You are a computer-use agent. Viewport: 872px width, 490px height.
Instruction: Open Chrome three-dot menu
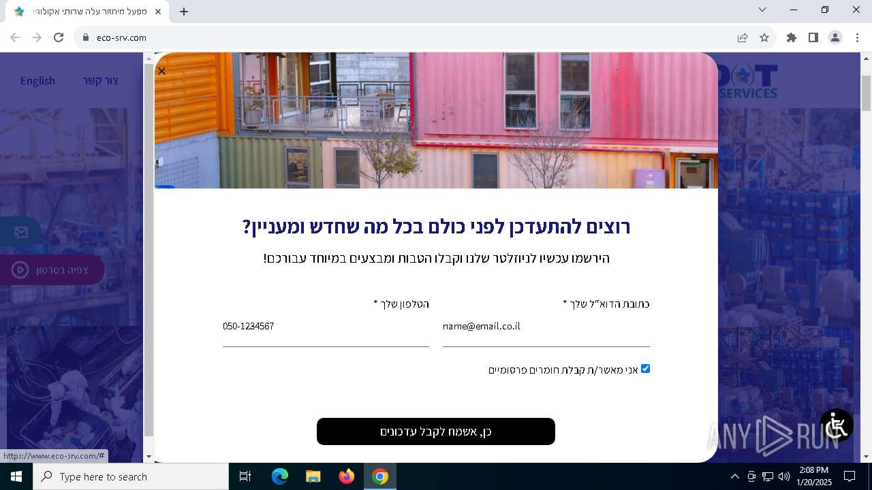point(857,37)
